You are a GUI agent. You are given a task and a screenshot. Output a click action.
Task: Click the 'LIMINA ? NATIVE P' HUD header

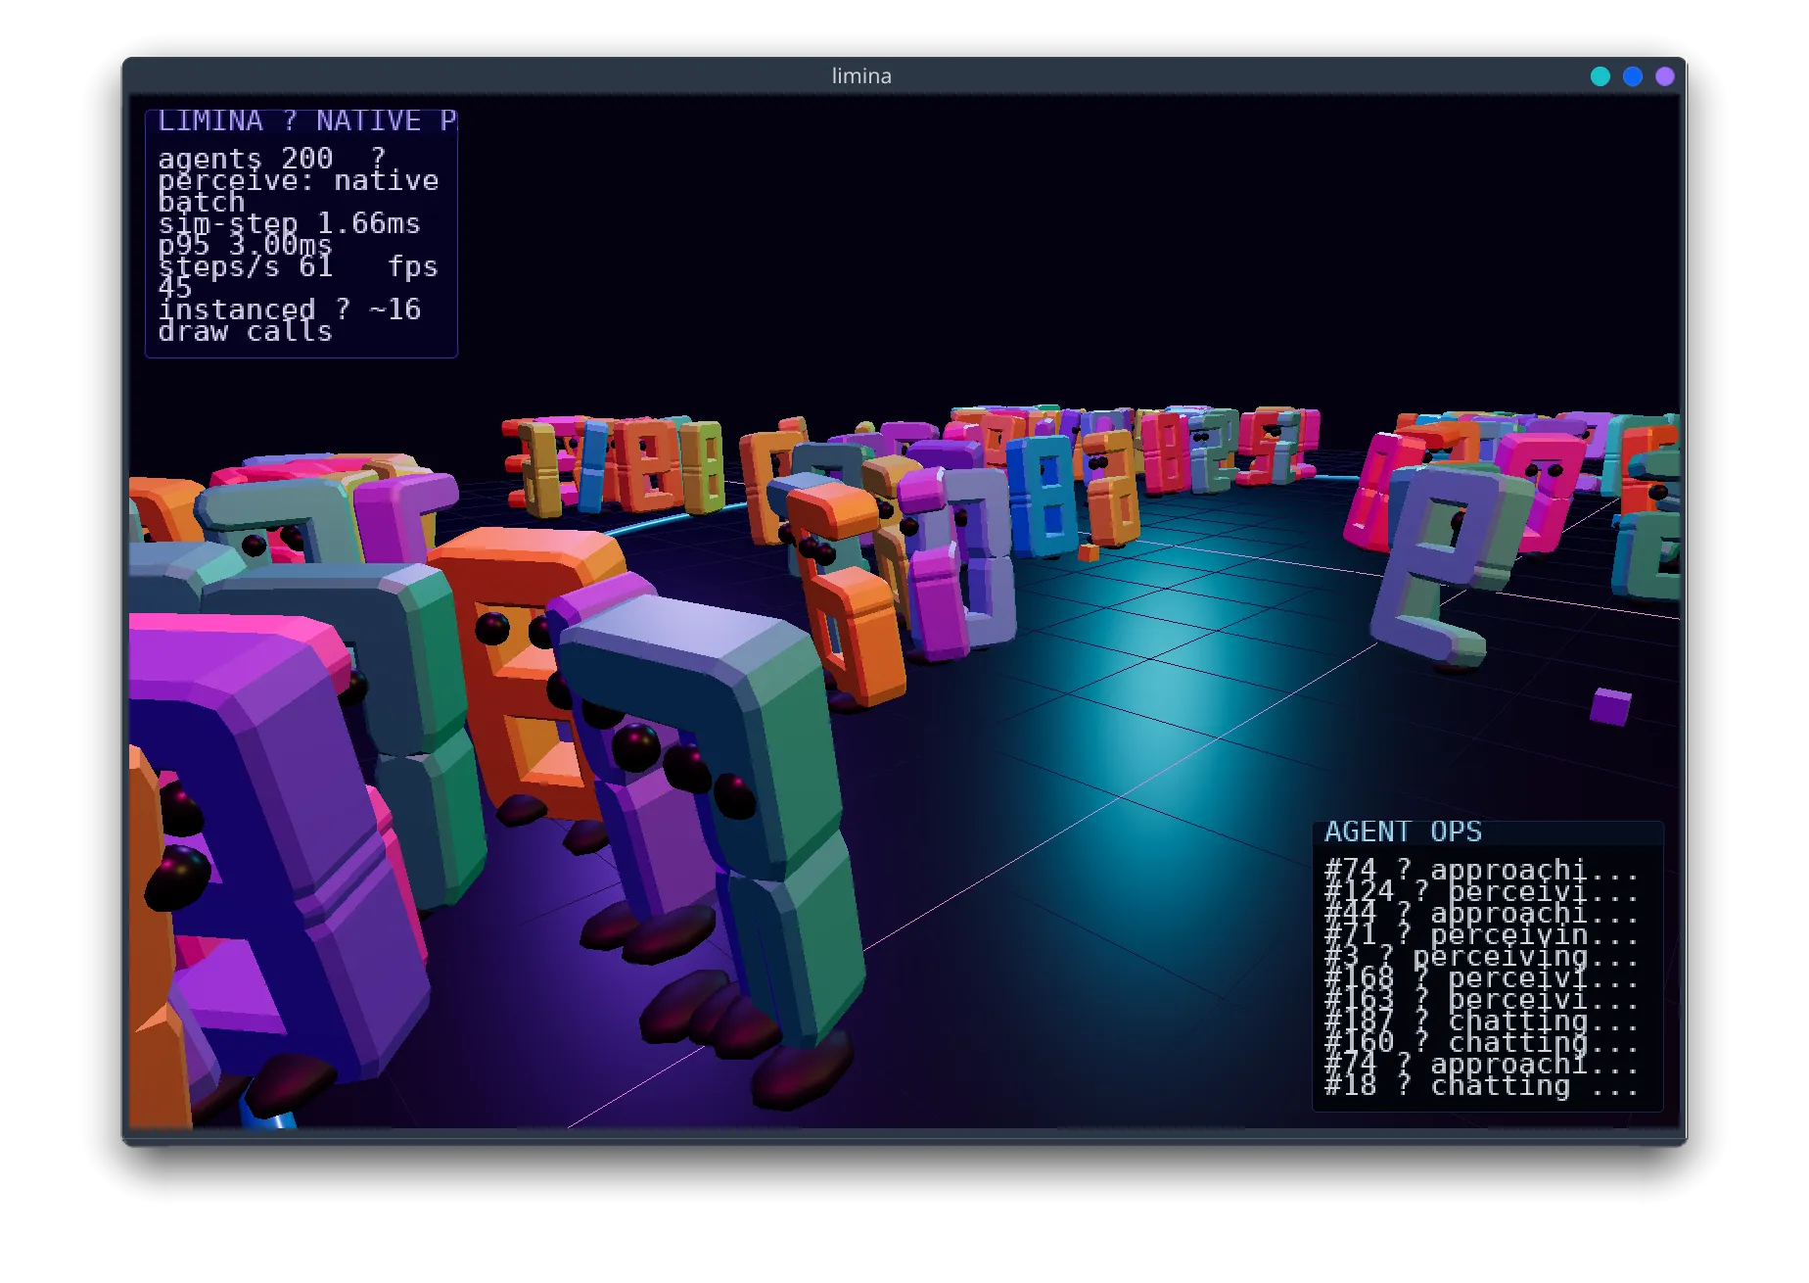coord(307,120)
